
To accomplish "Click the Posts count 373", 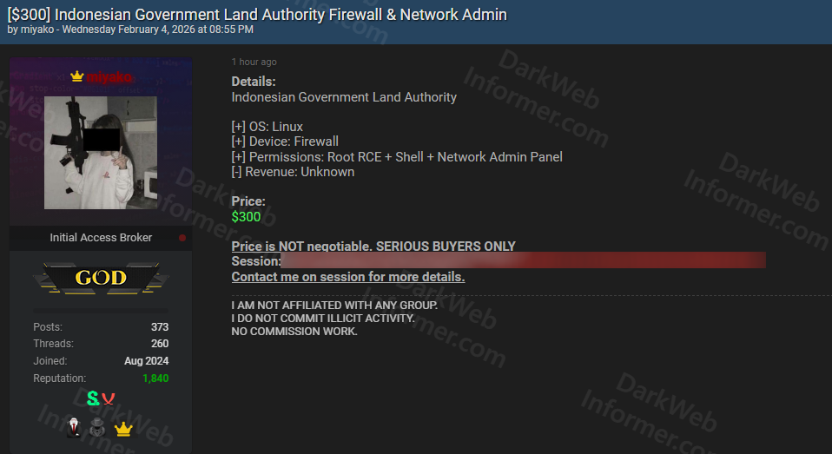I will (x=158, y=327).
